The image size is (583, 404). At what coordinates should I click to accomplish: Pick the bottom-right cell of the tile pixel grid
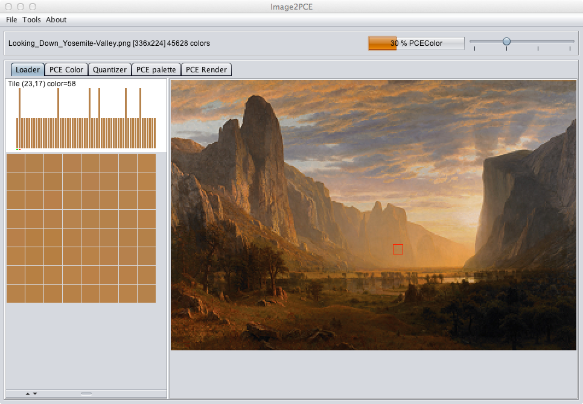tap(147, 293)
